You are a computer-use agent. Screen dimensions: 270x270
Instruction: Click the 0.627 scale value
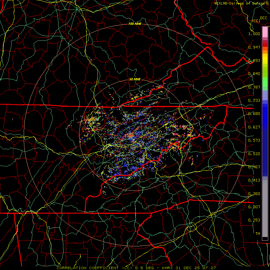click(254, 127)
